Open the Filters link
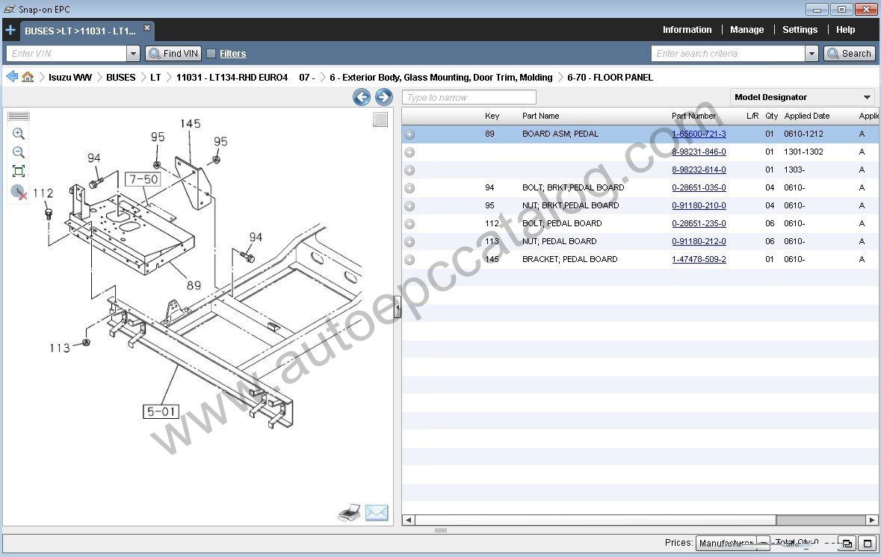 point(232,53)
